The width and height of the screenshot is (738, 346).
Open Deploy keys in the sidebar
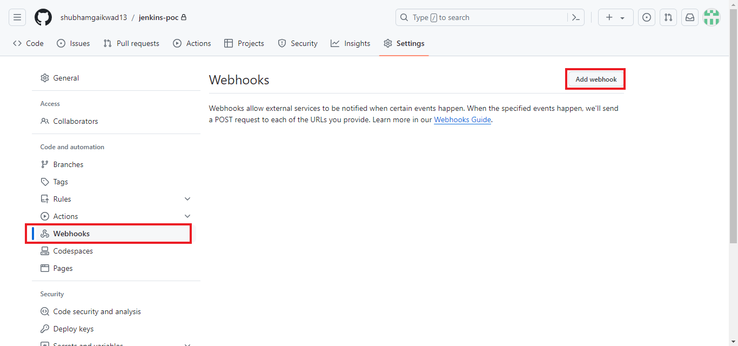pyautogui.click(x=116, y=329)
